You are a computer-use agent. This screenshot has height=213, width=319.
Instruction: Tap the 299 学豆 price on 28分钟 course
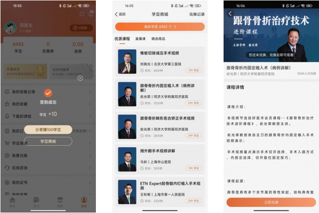point(194,135)
